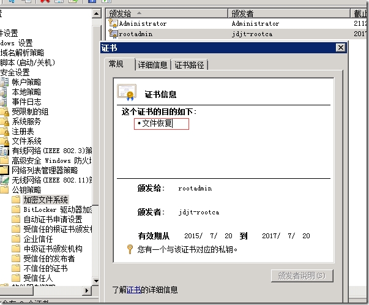The image size is (369, 305).
Task: Click the 帐户策略 node icon
Action: [4, 82]
